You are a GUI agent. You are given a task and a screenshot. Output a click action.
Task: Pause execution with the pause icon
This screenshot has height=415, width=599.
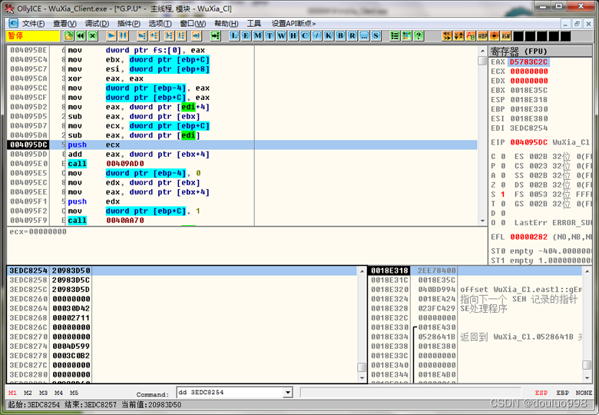pos(123,36)
